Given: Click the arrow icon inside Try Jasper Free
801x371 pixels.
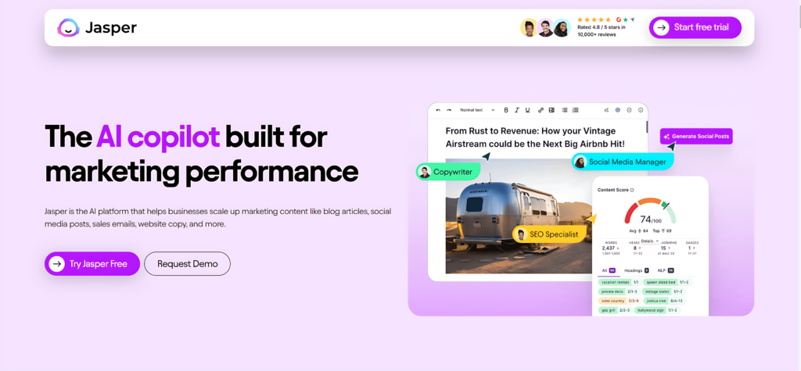Looking at the screenshot, I should pyautogui.click(x=56, y=264).
